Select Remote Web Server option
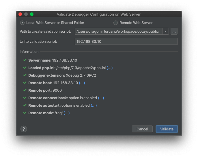198x157 pixels. coord(115,23)
